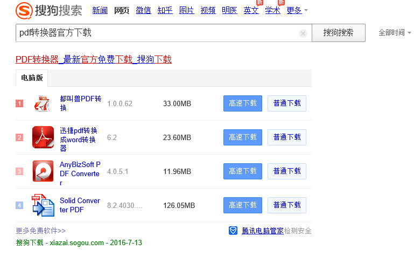The width and height of the screenshot is (414, 257).
Task: Click 高速下载 for Solid Converter PDF
Action: click(243, 205)
